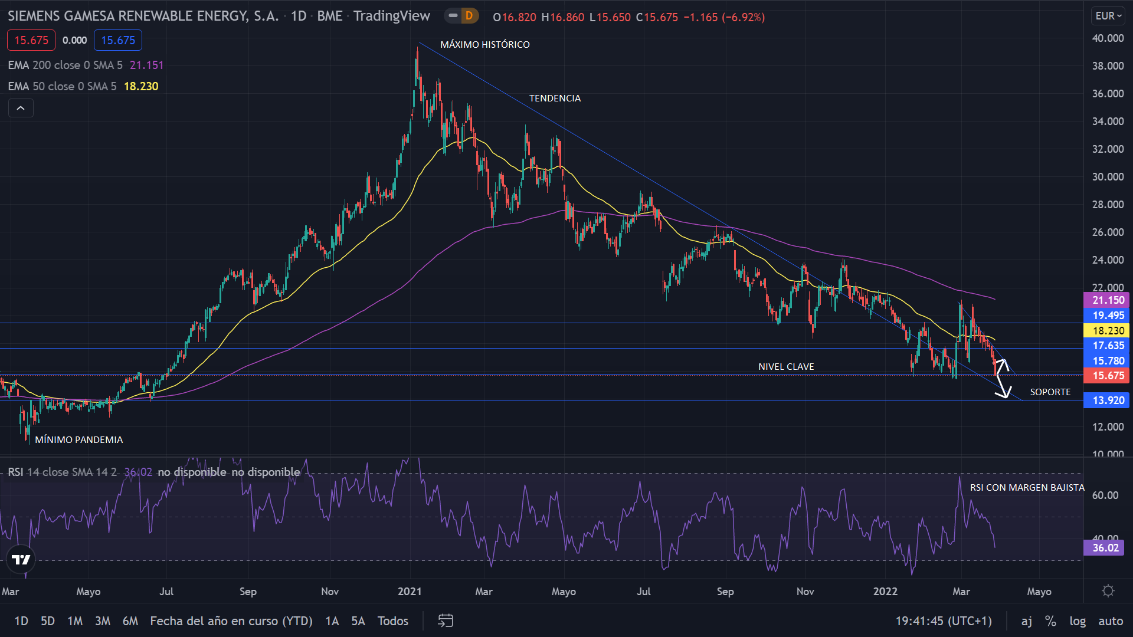
Task: Toggle percent scale mode
Action: pyautogui.click(x=1050, y=620)
